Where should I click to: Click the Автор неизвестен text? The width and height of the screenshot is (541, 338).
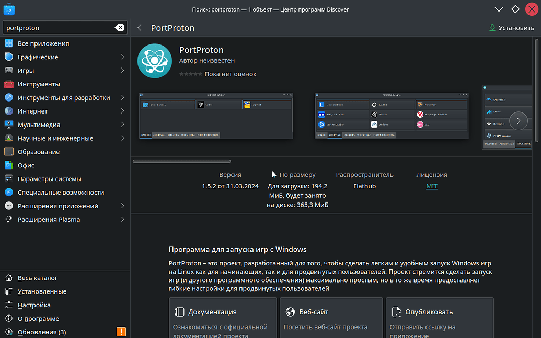point(206,60)
